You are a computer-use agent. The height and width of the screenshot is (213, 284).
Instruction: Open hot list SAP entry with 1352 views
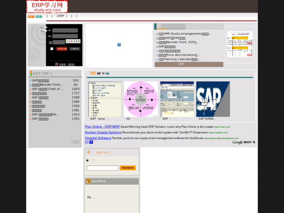click(x=40, y=119)
